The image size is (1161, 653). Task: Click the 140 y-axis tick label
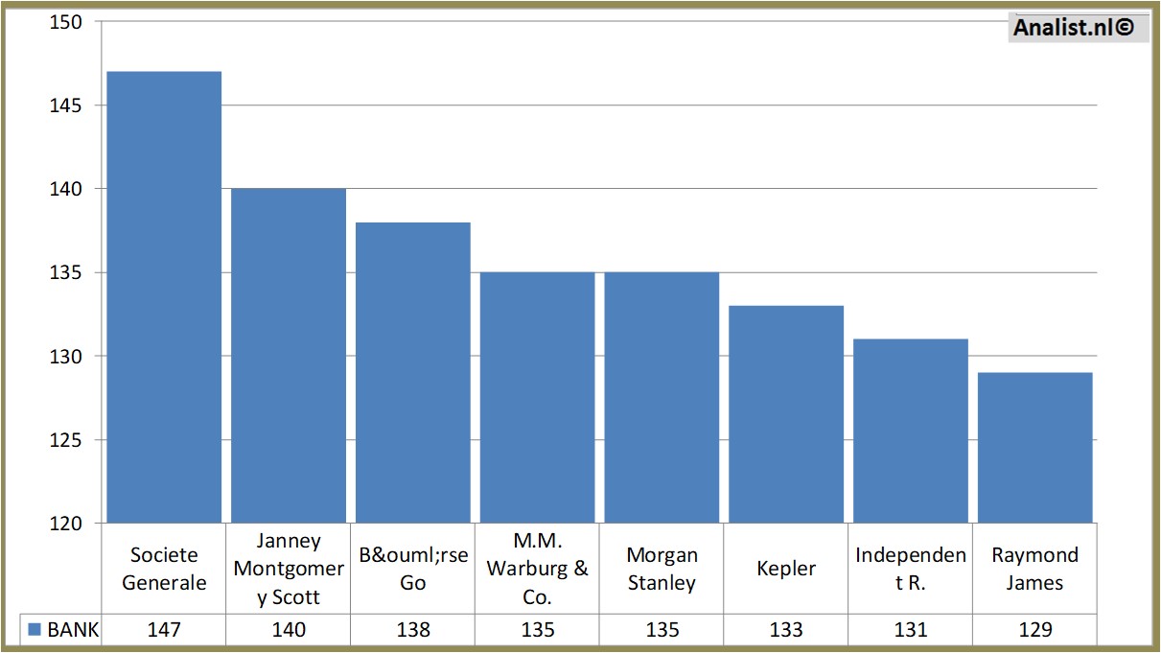pyautogui.click(x=66, y=189)
